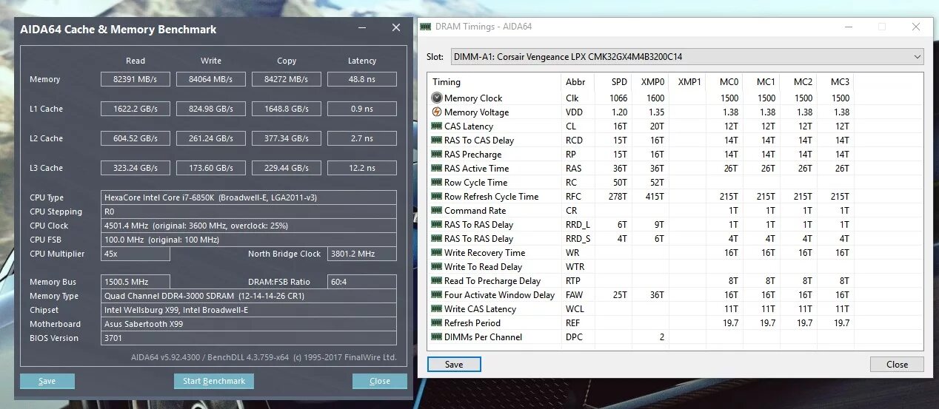Image resolution: width=939 pixels, height=409 pixels.
Task: Click the CAS Latency chip icon
Action: (x=437, y=126)
